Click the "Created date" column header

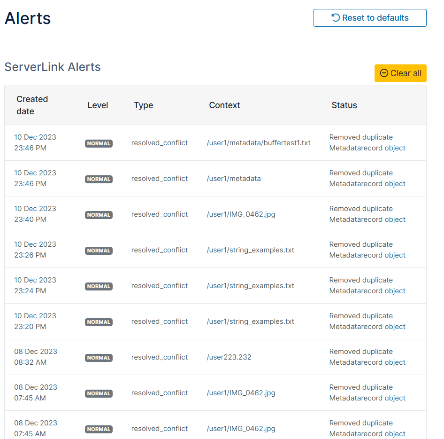point(32,105)
